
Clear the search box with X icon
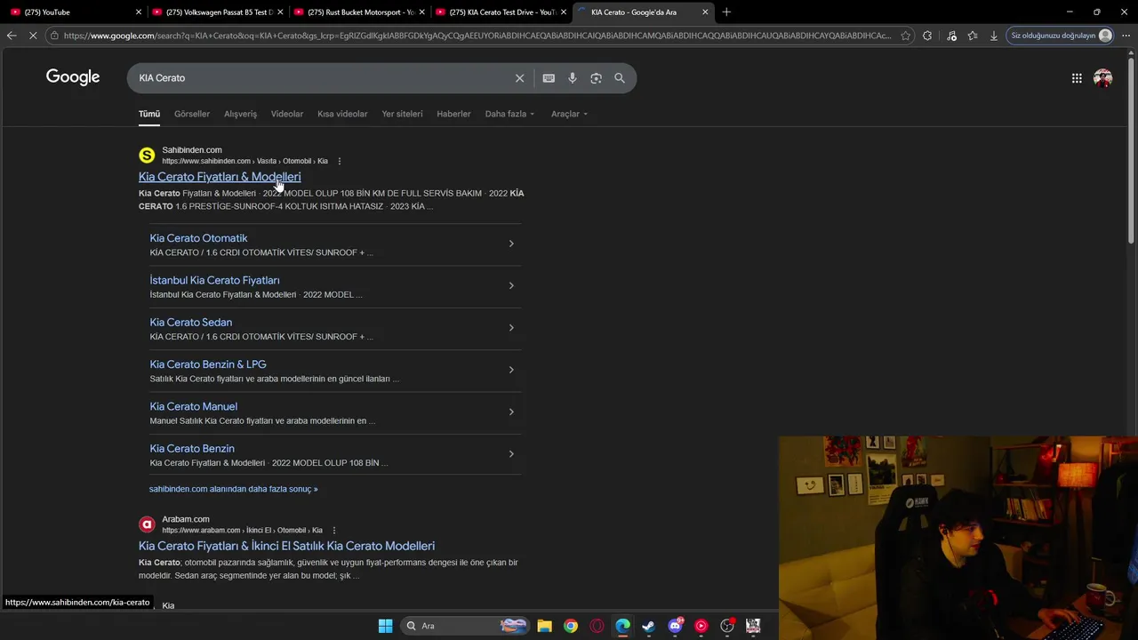[x=520, y=78]
